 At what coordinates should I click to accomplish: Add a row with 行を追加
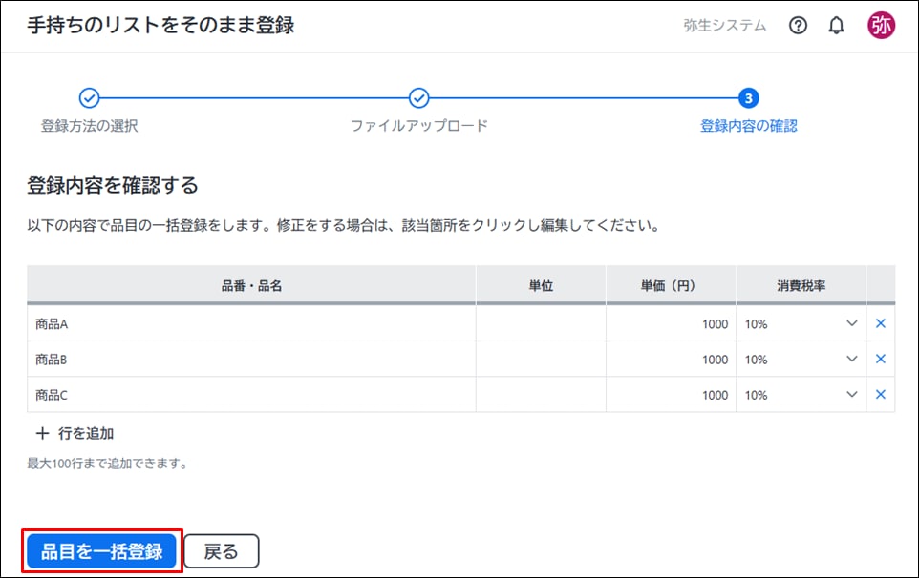tap(75, 433)
